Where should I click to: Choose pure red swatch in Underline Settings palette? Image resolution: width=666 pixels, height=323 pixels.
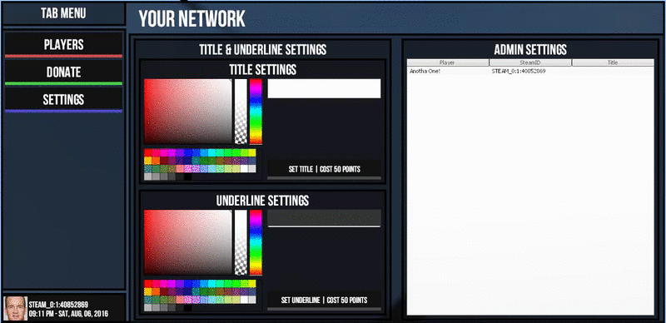click(148, 283)
